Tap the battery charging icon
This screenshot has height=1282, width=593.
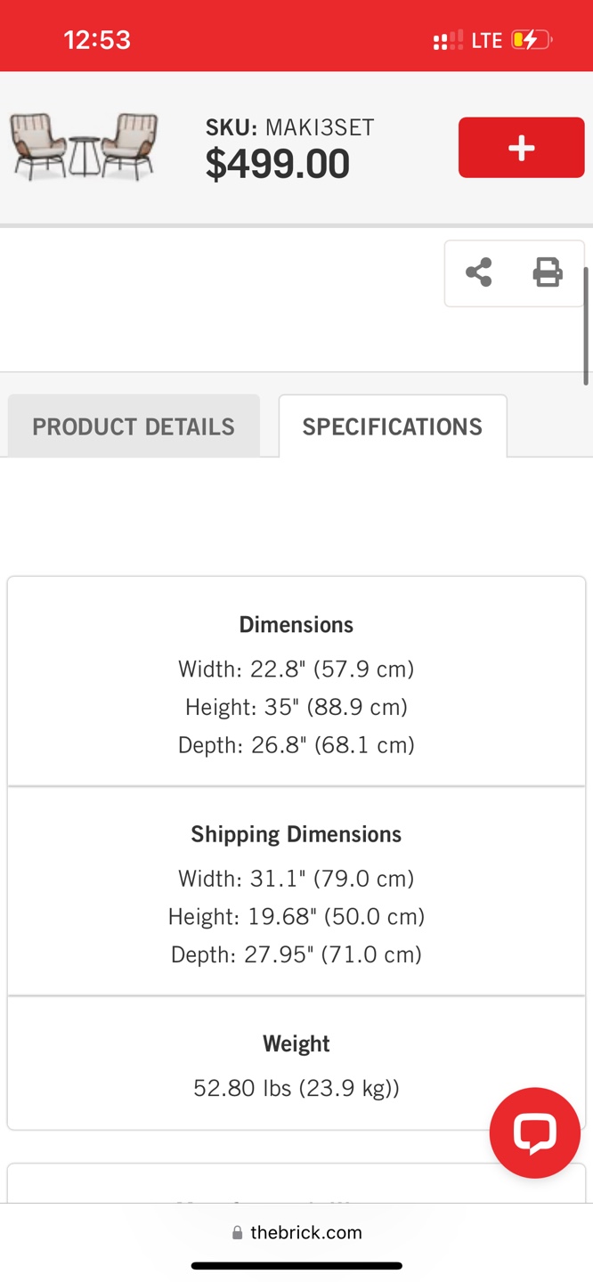coord(532,40)
